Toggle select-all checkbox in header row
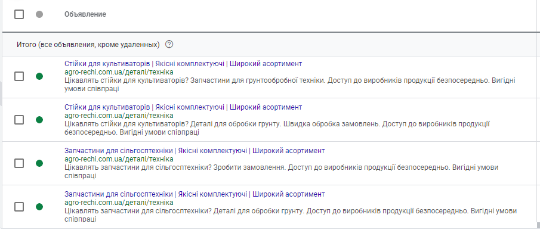Screen dimensions: 540x230 point(19,14)
